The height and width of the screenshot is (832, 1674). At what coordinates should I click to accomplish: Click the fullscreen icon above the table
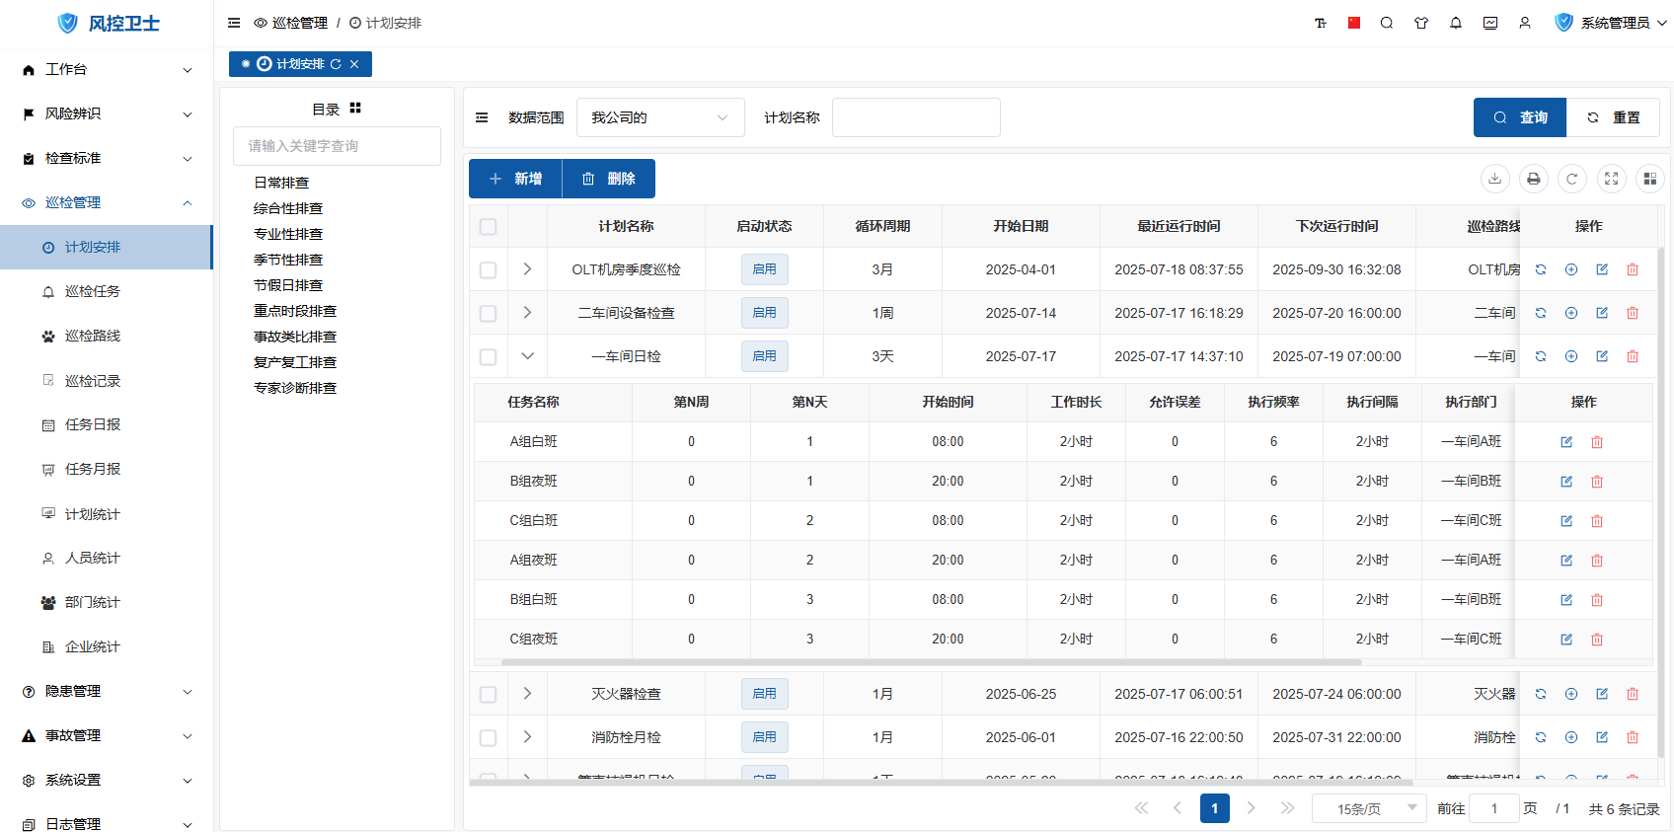1611,179
